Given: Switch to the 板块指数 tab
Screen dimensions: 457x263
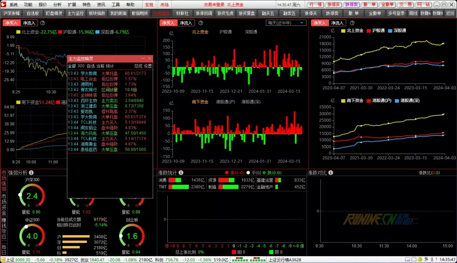Looking at the screenshot, I should [96, 13].
